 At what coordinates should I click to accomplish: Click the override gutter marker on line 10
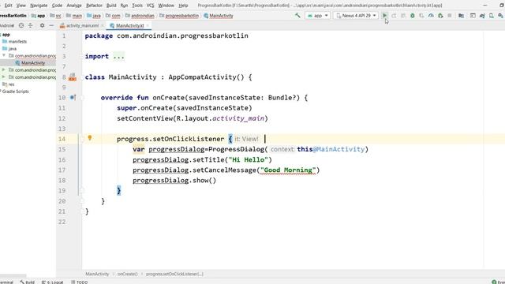(73, 97)
